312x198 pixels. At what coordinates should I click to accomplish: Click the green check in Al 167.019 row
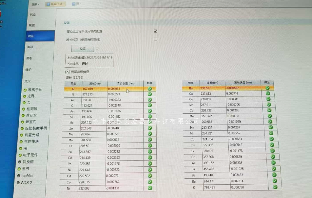point(150,89)
